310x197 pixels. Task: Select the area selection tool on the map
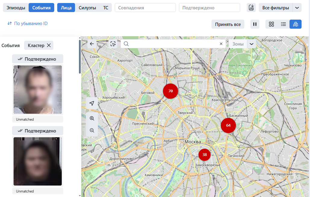coord(113,44)
